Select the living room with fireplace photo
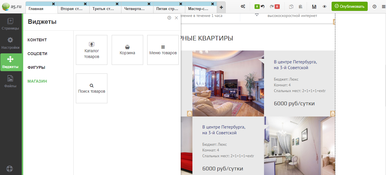This screenshot has width=386, height=175. [228, 83]
